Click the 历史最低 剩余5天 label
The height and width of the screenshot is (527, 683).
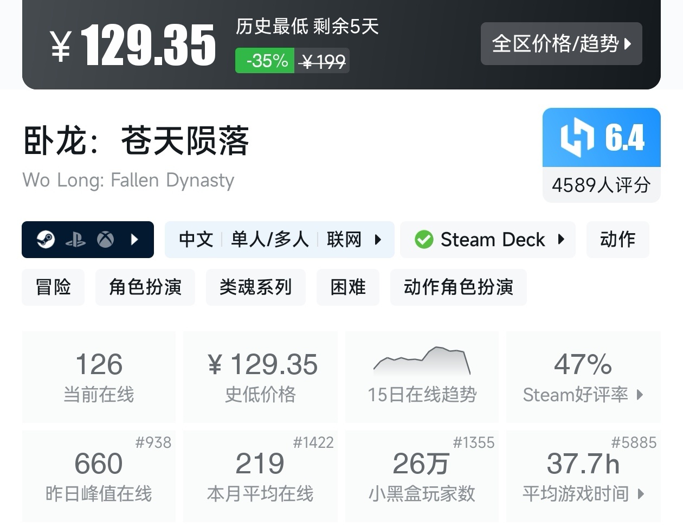pos(307,25)
